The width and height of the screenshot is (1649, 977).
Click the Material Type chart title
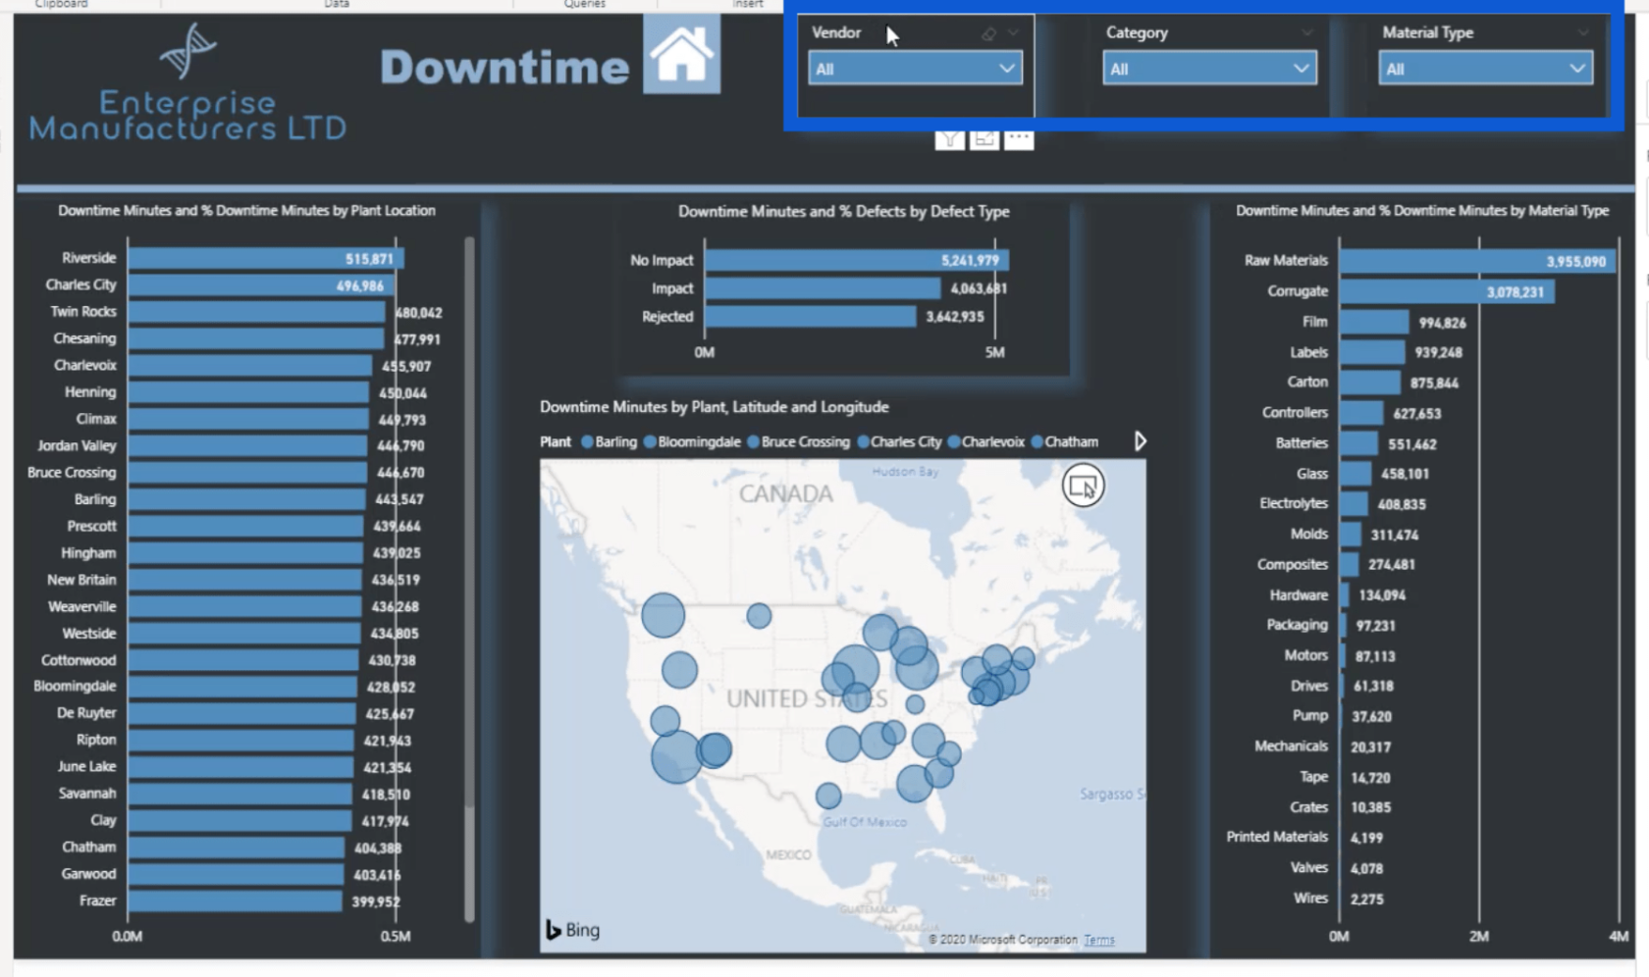tap(1422, 211)
